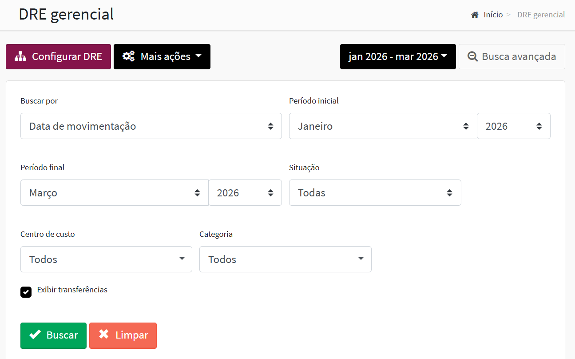Image resolution: width=575 pixels, height=359 pixels.
Task: Toggle via the Exibir transferências label text
Action: (x=72, y=290)
